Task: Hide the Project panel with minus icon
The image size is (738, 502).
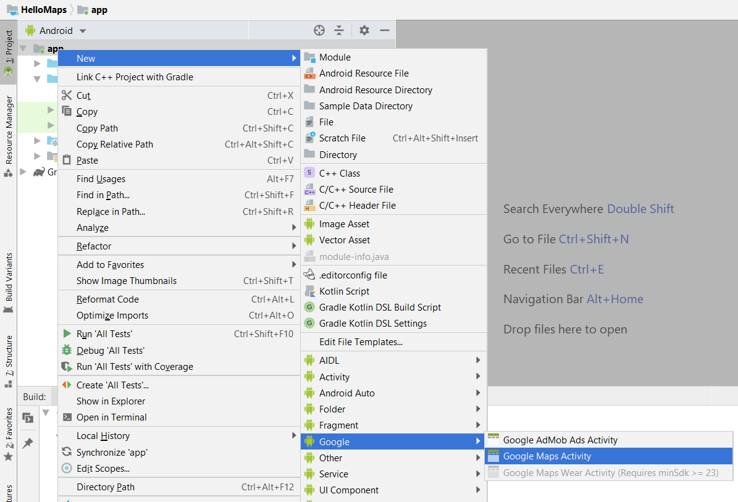Action: pyautogui.click(x=385, y=31)
